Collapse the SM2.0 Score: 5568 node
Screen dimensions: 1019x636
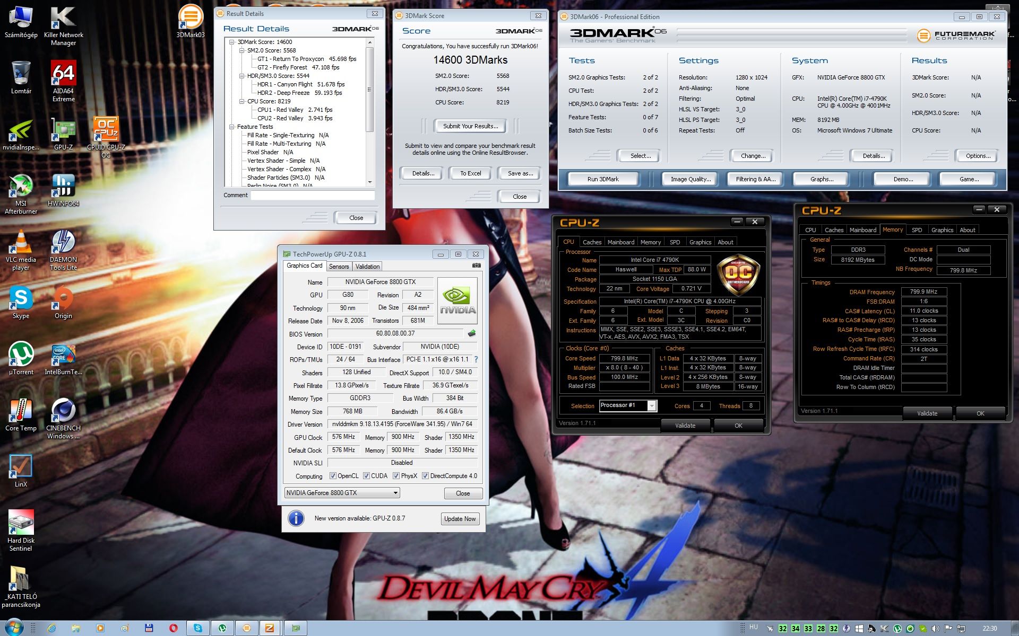click(242, 50)
